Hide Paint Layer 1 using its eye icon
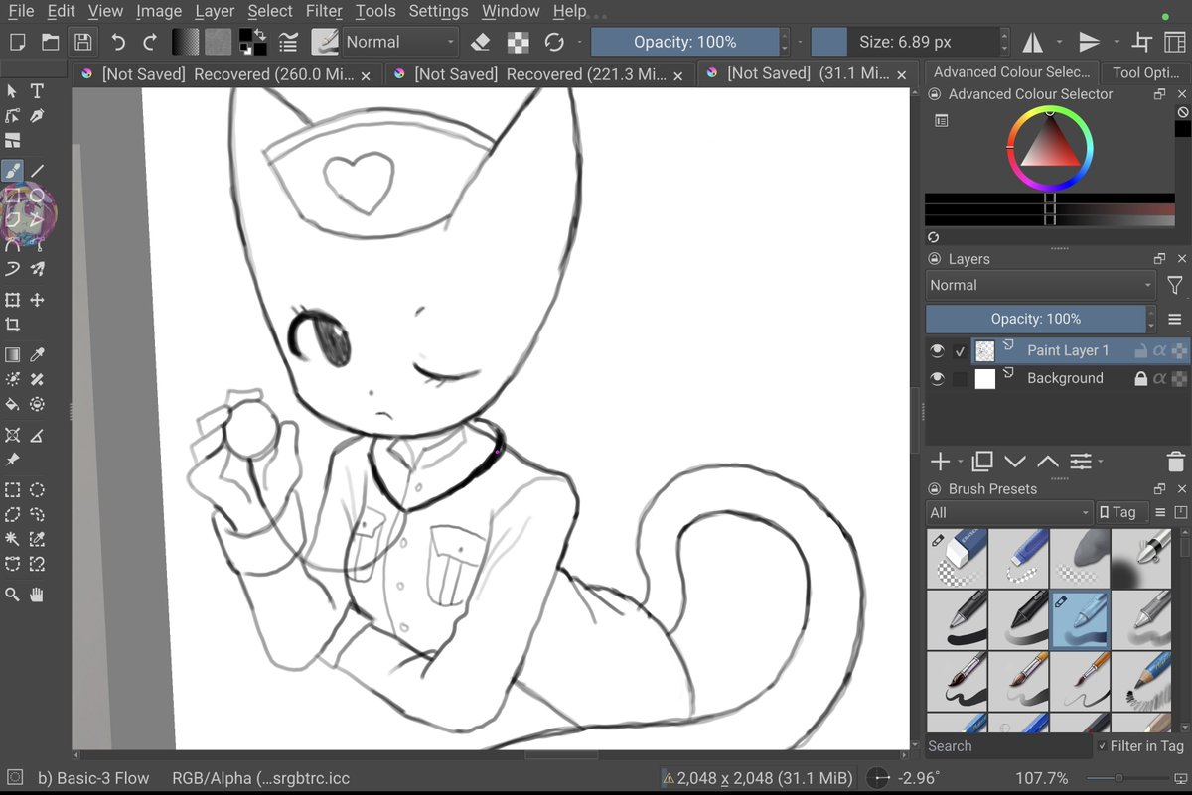Image resolution: width=1192 pixels, height=795 pixels. click(937, 350)
